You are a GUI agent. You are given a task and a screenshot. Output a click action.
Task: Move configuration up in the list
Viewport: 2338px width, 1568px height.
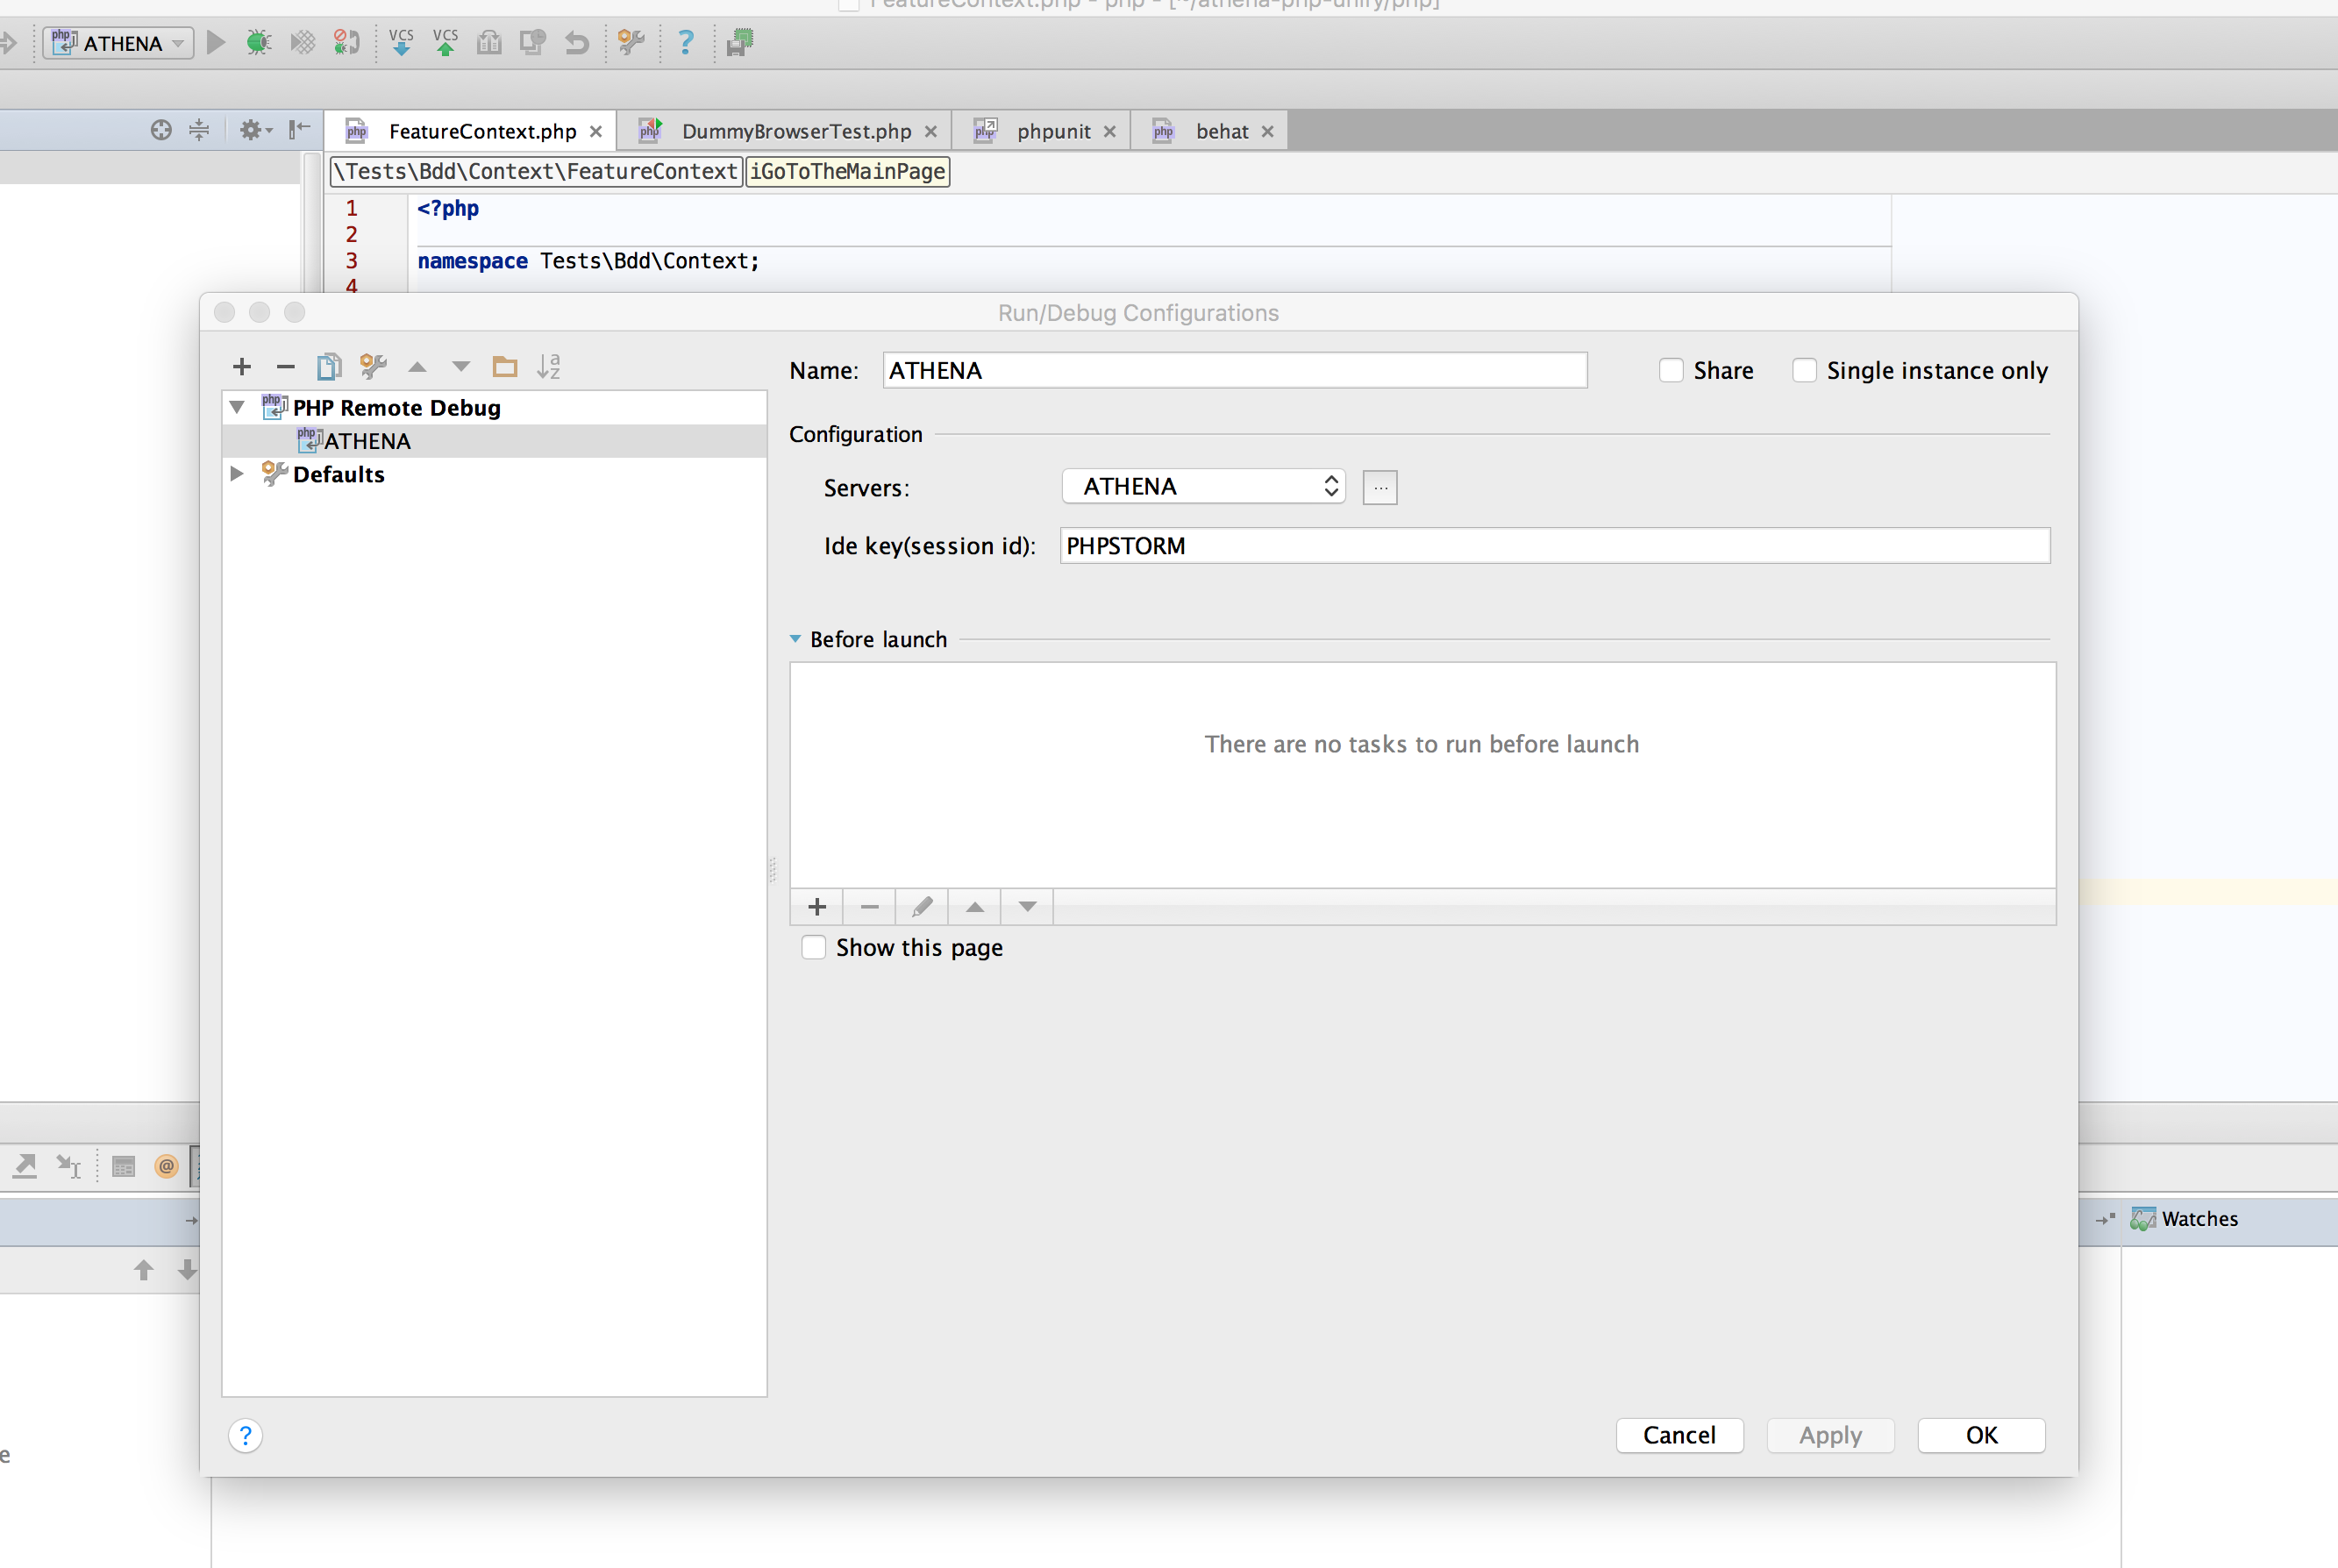(417, 367)
